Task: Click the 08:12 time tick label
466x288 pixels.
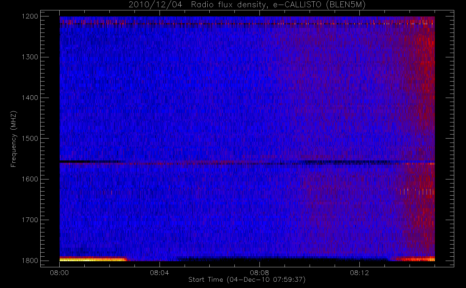Action: point(359,273)
